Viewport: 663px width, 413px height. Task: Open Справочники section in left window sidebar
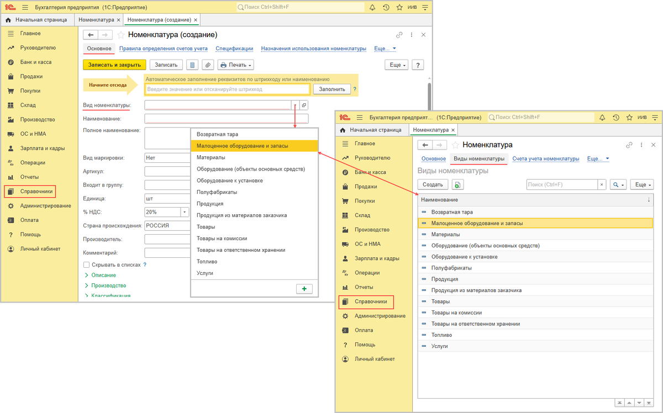coord(36,191)
